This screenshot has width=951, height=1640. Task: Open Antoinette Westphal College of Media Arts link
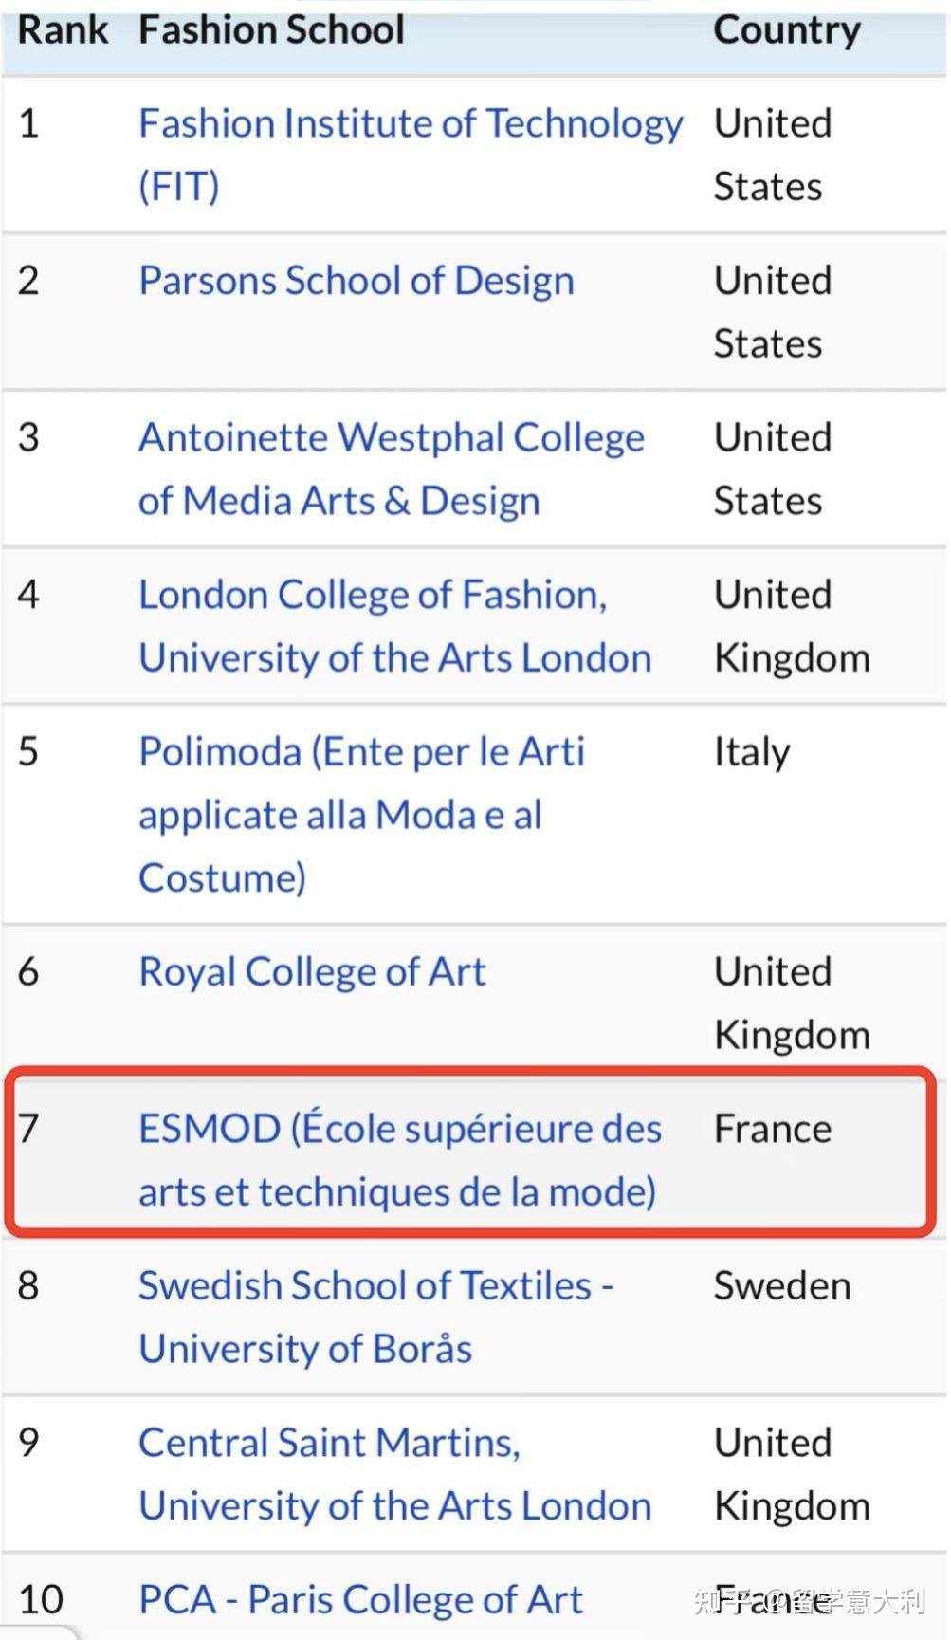tap(391, 438)
